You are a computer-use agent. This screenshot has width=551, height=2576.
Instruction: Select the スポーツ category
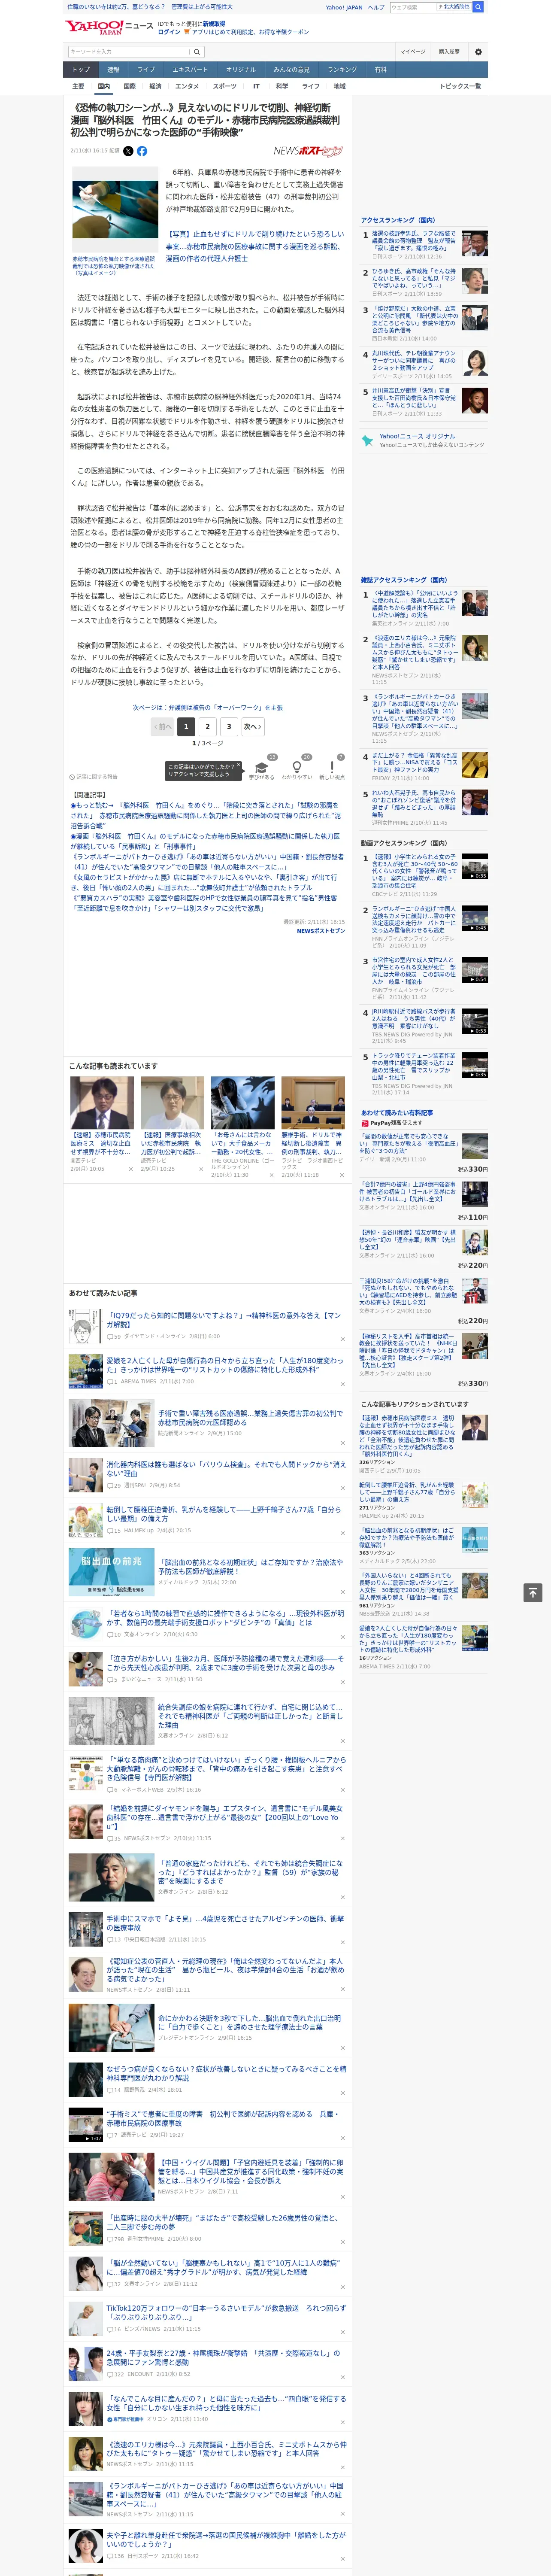tap(225, 86)
